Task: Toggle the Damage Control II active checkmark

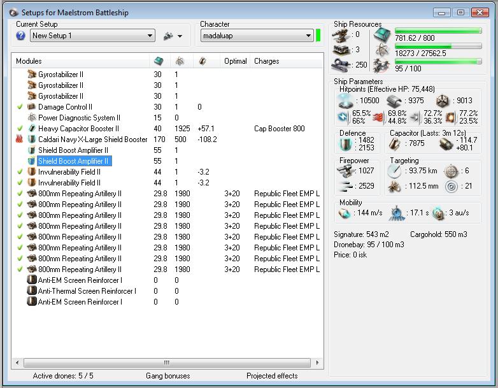Action: pyautogui.click(x=20, y=107)
